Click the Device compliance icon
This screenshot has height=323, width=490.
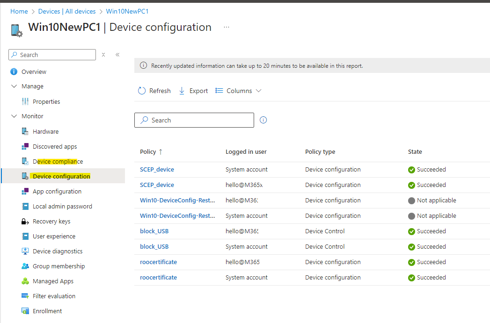pos(25,161)
